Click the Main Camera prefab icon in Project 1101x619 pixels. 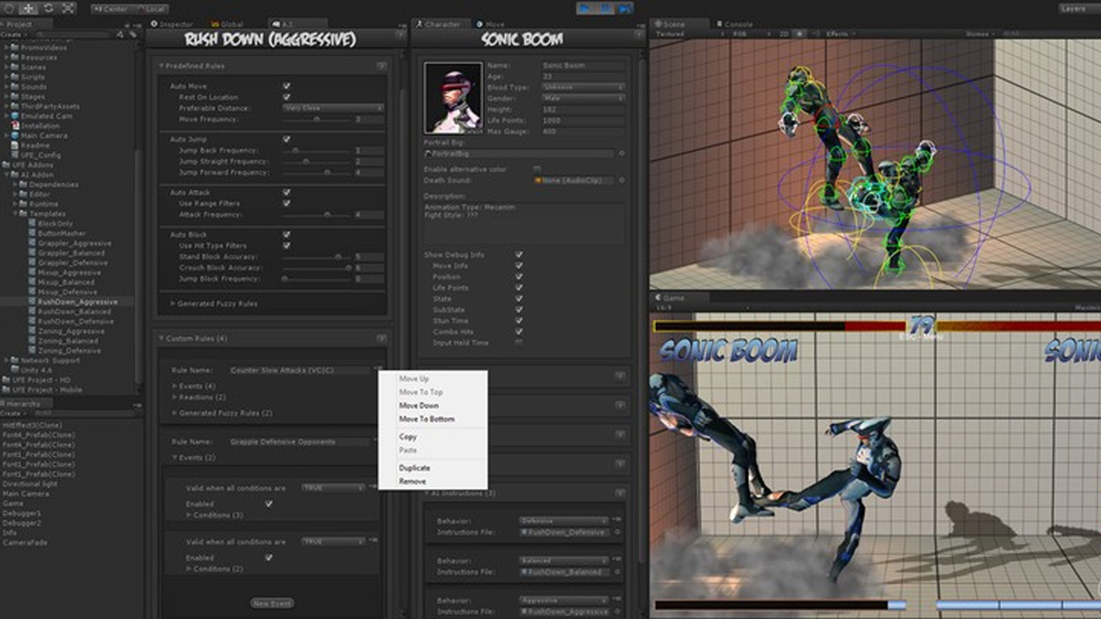coord(15,136)
